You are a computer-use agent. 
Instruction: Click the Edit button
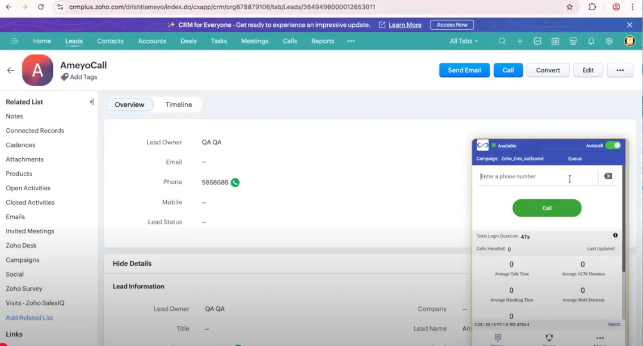588,70
